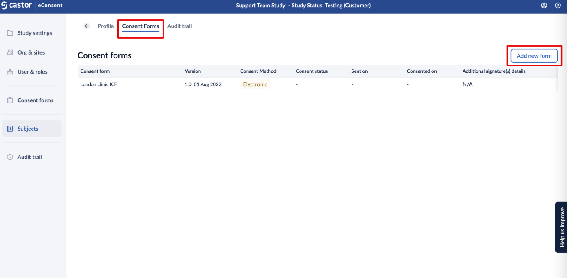Click the Electronic consent method badge
This screenshot has height=278, width=567.
pyautogui.click(x=255, y=84)
